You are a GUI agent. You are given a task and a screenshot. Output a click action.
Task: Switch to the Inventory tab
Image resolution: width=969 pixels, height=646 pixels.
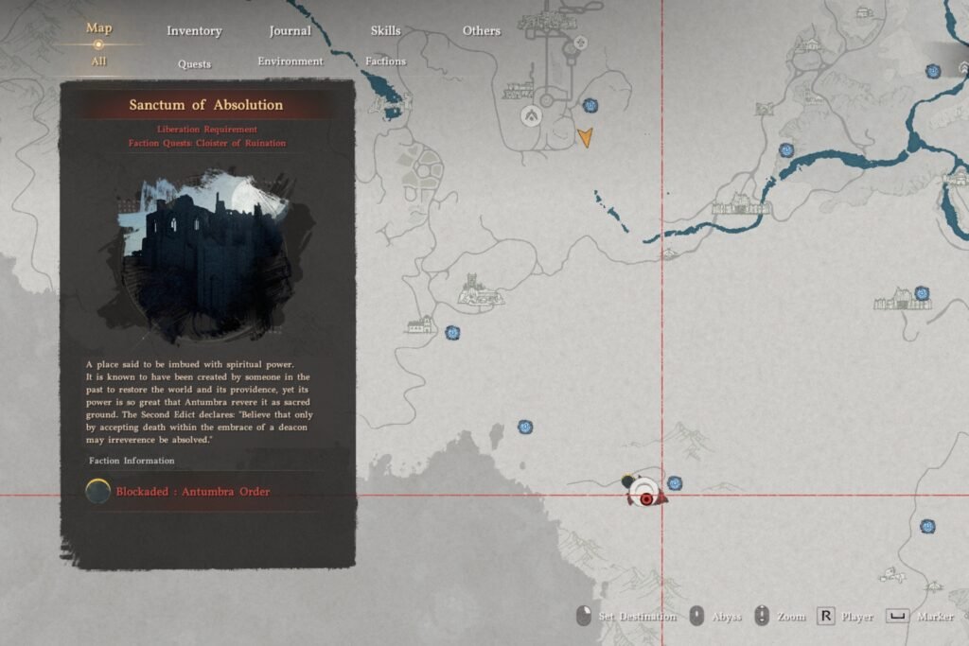(x=194, y=31)
